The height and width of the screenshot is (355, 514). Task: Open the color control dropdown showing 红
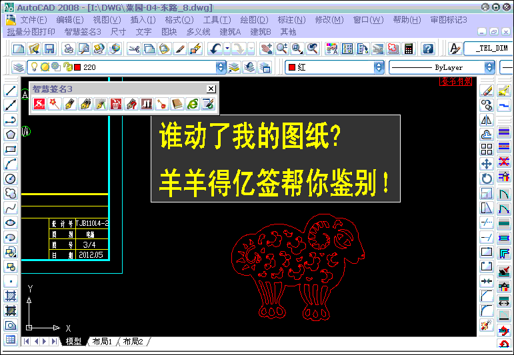click(379, 67)
